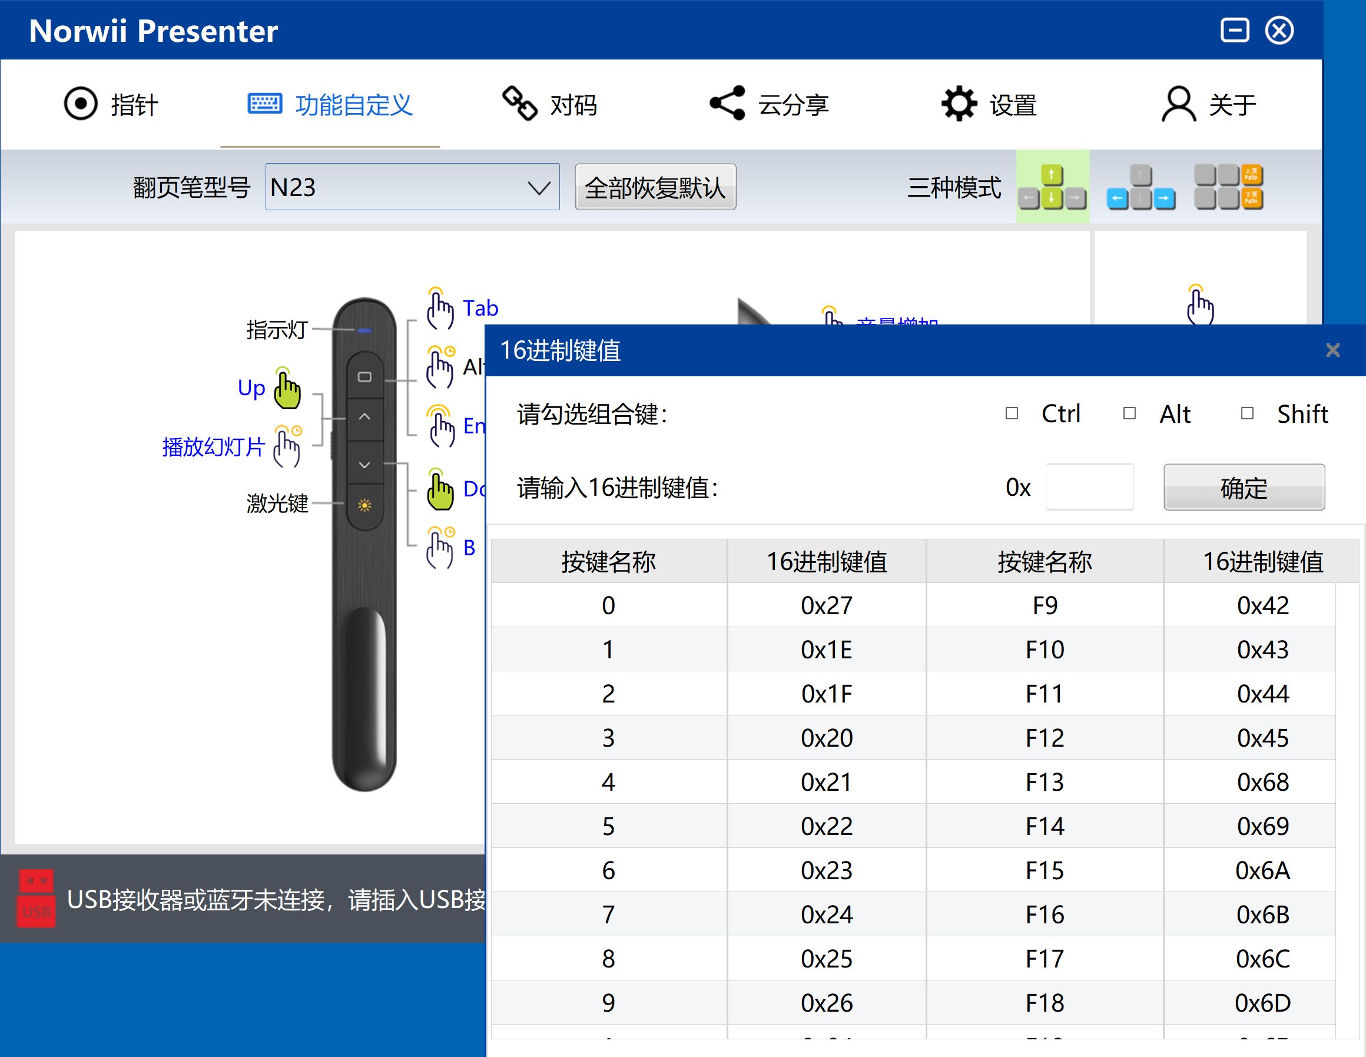Click the green hand icon beside Up

pyautogui.click(x=287, y=389)
